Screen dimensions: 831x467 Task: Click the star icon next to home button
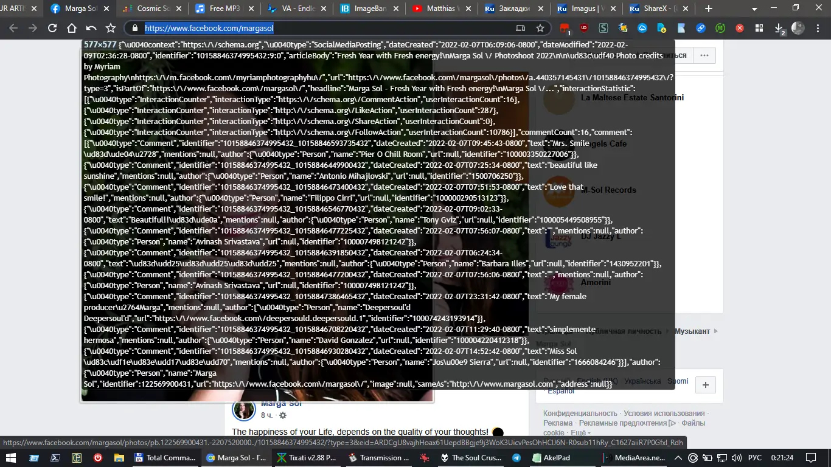click(111, 28)
